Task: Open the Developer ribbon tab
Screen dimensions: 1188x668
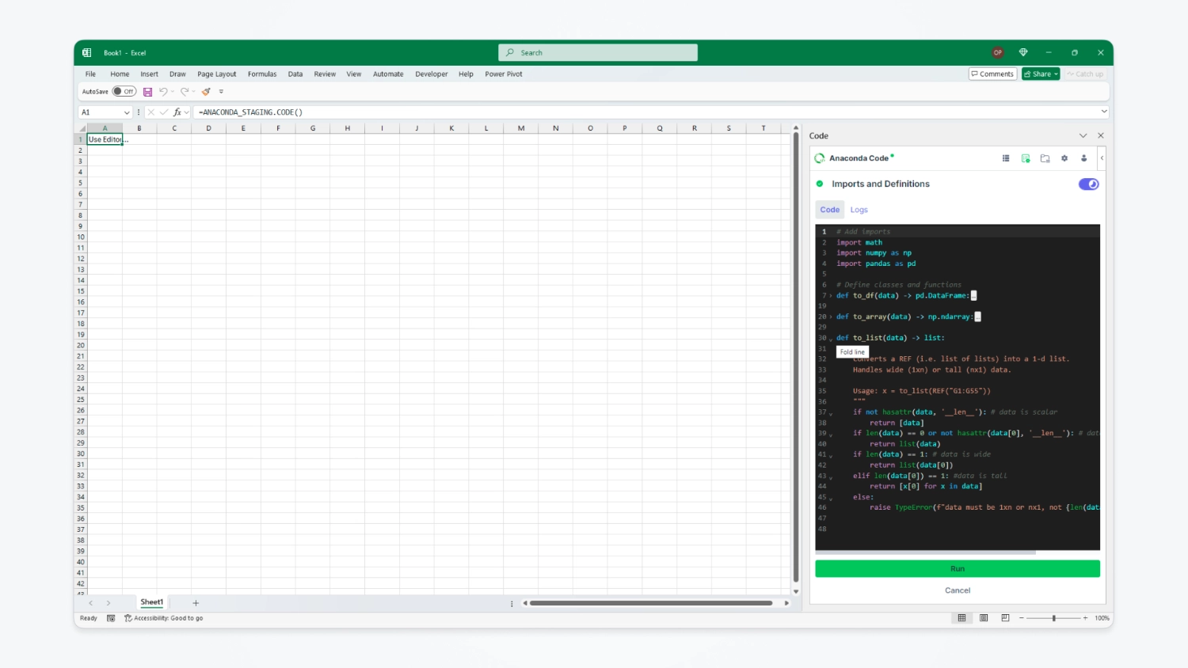Action: pyautogui.click(x=432, y=74)
